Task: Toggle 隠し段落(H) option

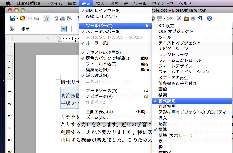Action: pyautogui.click(x=116, y=76)
